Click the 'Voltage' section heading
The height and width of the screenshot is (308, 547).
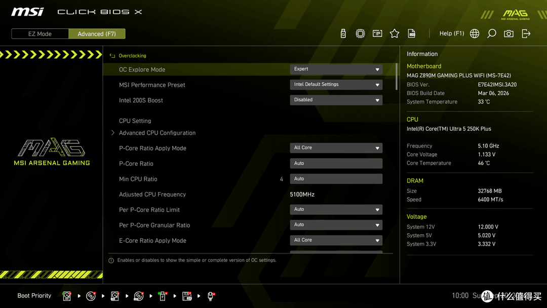tap(416, 217)
